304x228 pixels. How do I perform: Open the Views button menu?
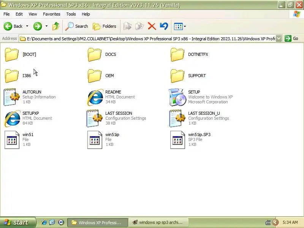[180, 26]
